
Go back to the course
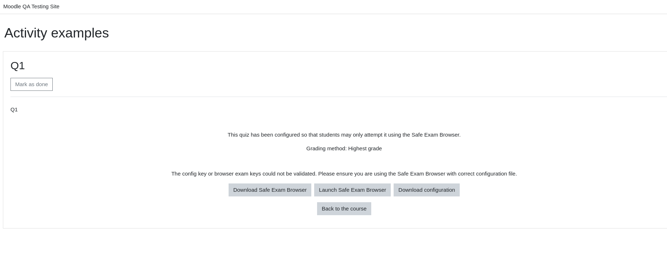(x=344, y=209)
